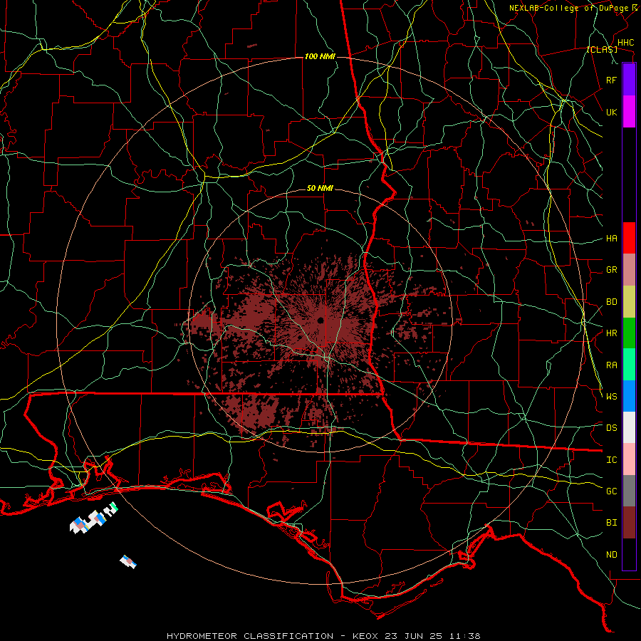Click the WS blue legend color swatch

[629, 396]
